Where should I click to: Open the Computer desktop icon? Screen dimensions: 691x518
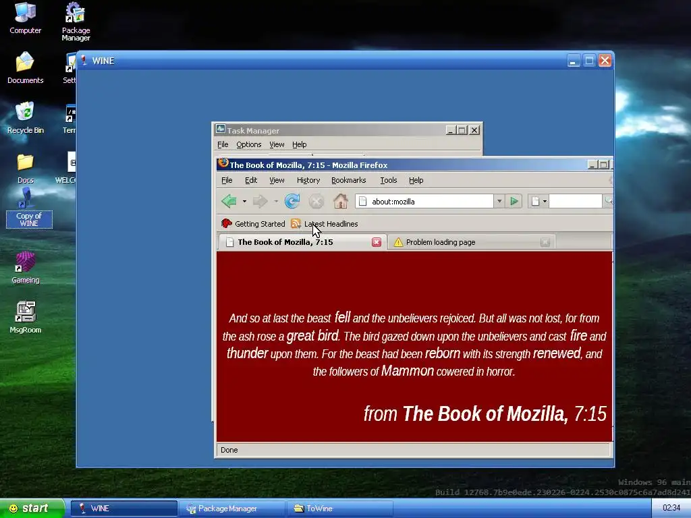click(x=25, y=18)
